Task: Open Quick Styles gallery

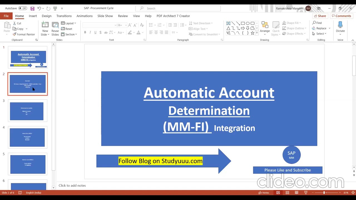Action: click(x=276, y=29)
